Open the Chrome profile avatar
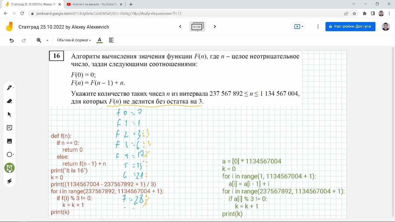Viewport: 395px width, 222px height. (381, 14)
